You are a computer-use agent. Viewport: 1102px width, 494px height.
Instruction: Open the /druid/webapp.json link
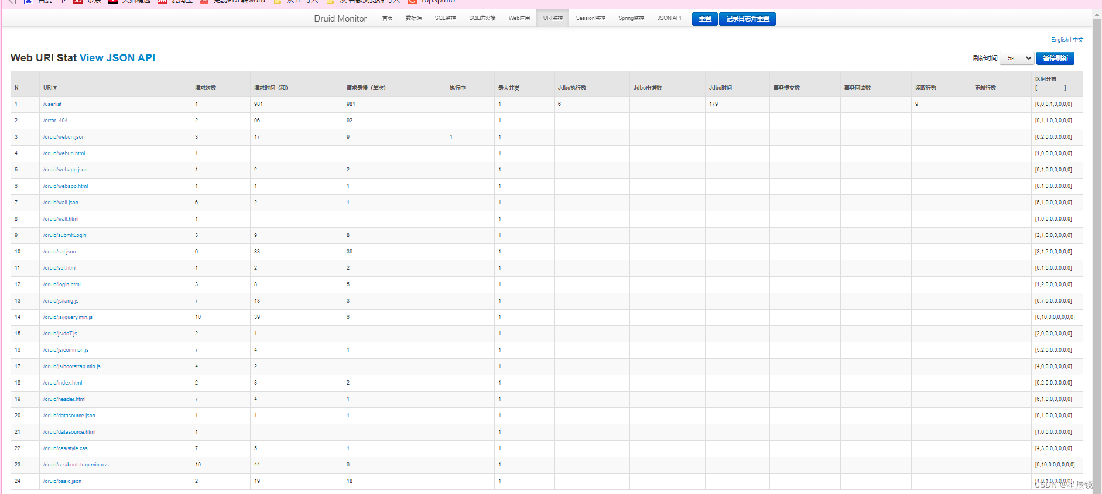(65, 170)
